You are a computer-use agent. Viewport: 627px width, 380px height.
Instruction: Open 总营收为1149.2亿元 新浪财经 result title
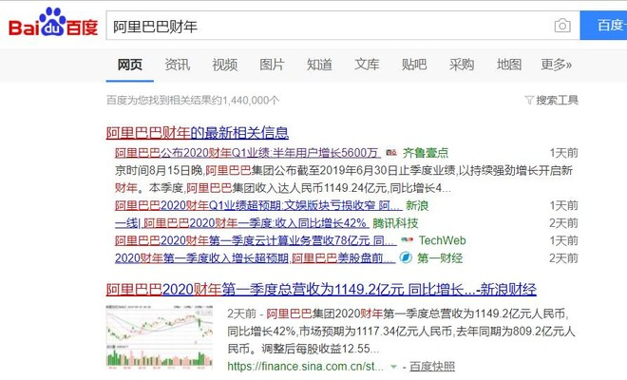[x=321, y=290]
